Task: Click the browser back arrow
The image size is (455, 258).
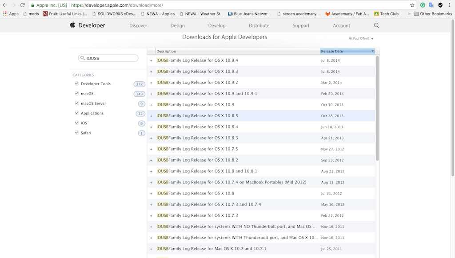Action: click(x=4, y=5)
